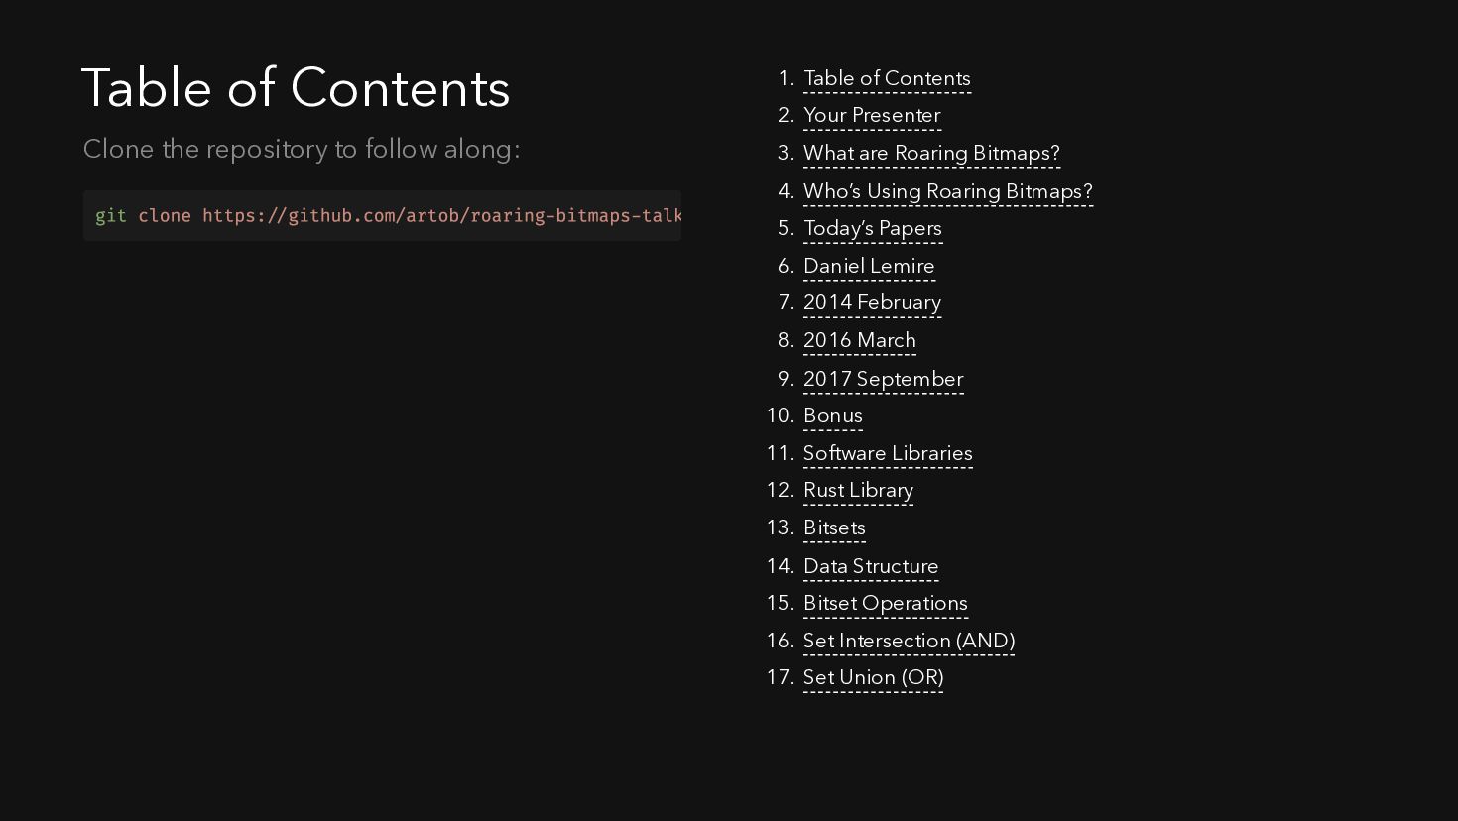1458x821 pixels.
Task: Open the 2016 March link
Action: [x=860, y=341]
